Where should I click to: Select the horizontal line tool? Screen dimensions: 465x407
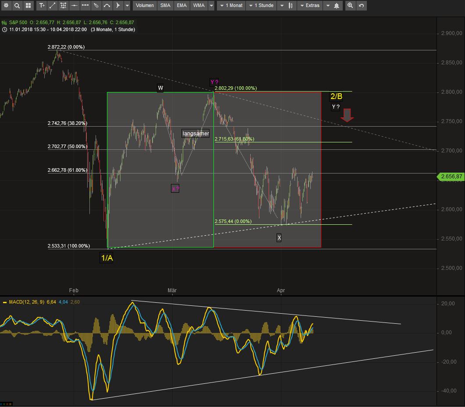73,6
